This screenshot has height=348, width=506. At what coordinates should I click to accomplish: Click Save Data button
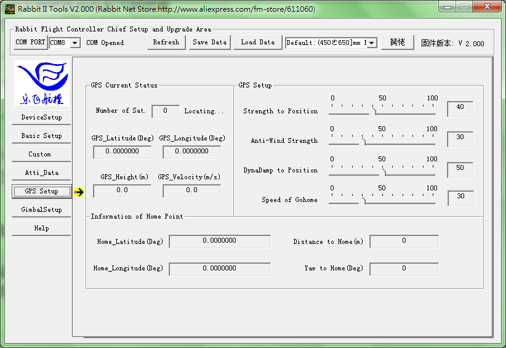point(210,42)
